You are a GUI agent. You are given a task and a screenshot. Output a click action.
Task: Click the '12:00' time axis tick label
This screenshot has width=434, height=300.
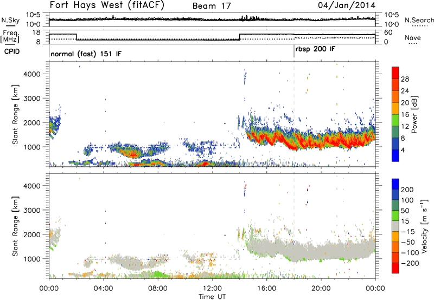(x=212, y=289)
